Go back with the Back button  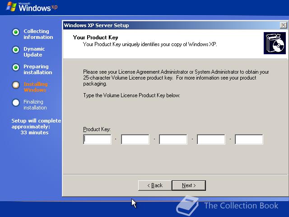[x=155, y=185]
